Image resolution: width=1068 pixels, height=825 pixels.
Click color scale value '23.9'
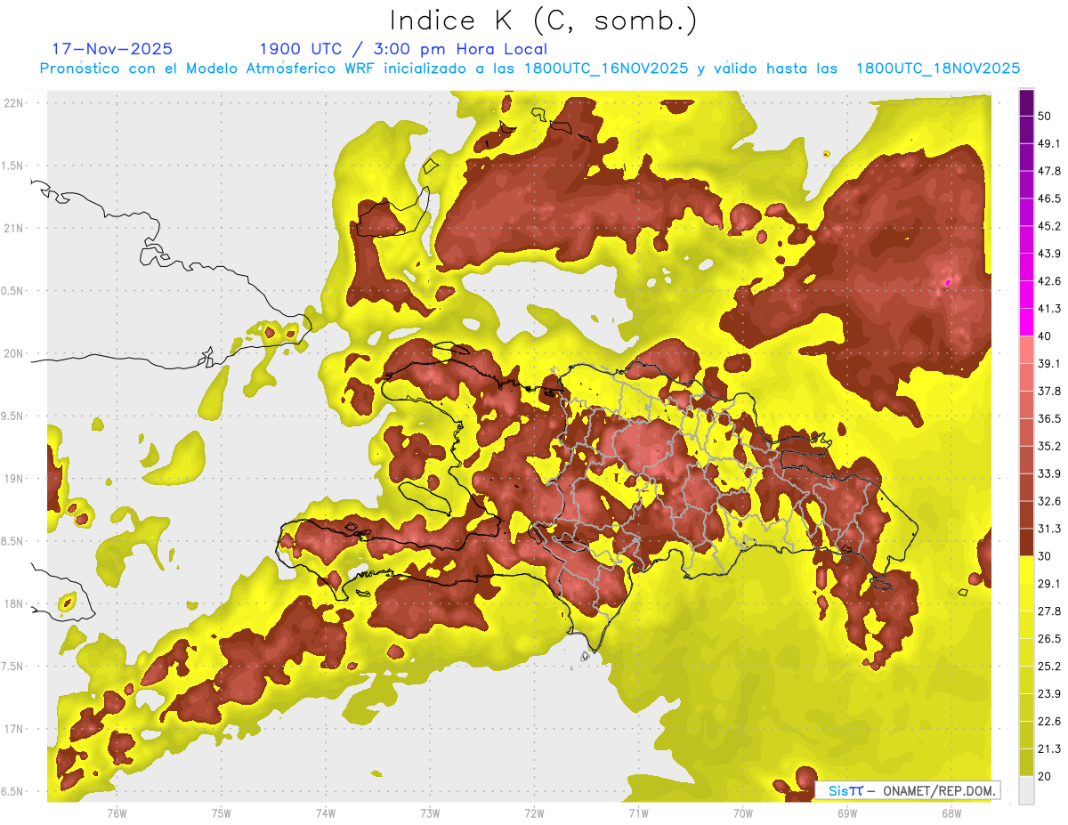[1048, 694]
